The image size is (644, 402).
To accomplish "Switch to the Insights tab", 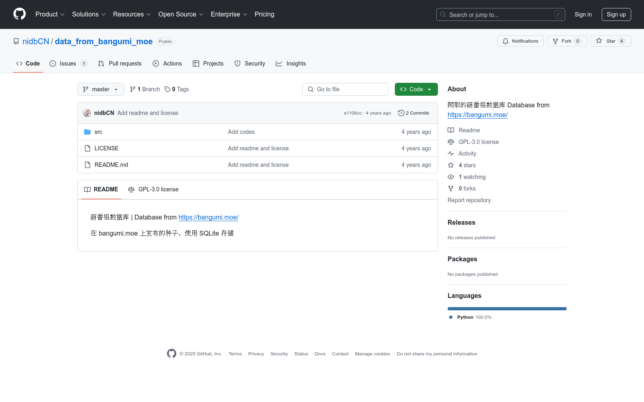I will point(291,64).
